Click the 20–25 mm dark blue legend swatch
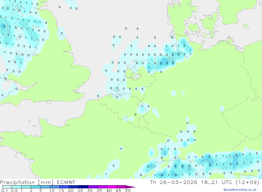The image size is (262, 192). [74, 187]
